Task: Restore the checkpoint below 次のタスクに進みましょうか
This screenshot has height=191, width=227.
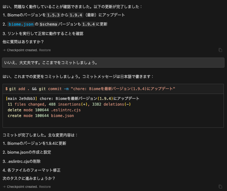Action: (x=45, y=187)
